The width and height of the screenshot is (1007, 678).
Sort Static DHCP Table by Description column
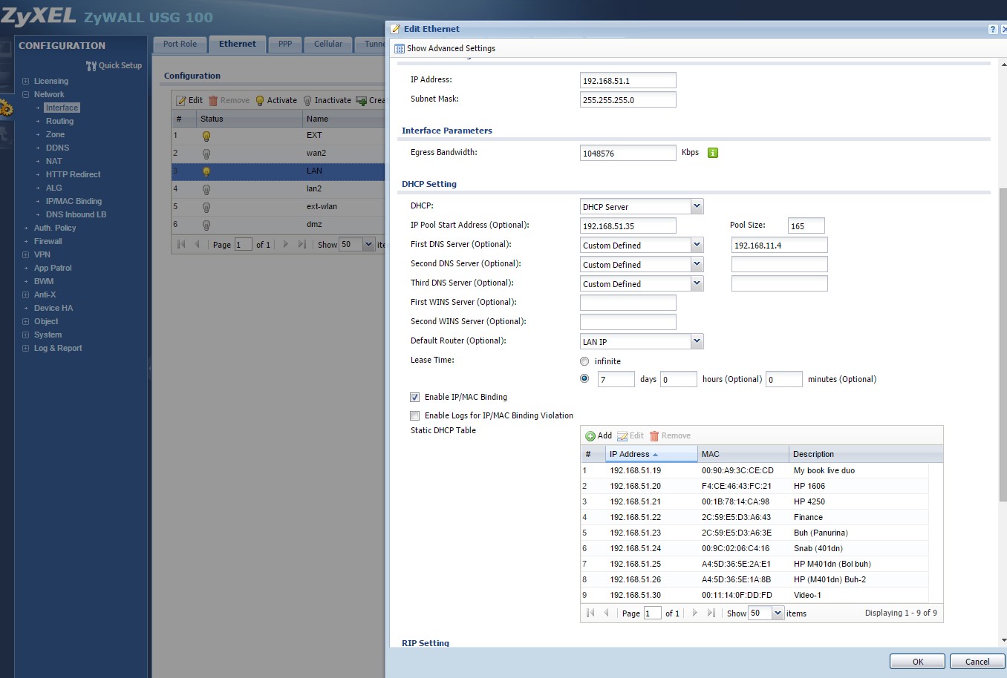tap(865, 454)
